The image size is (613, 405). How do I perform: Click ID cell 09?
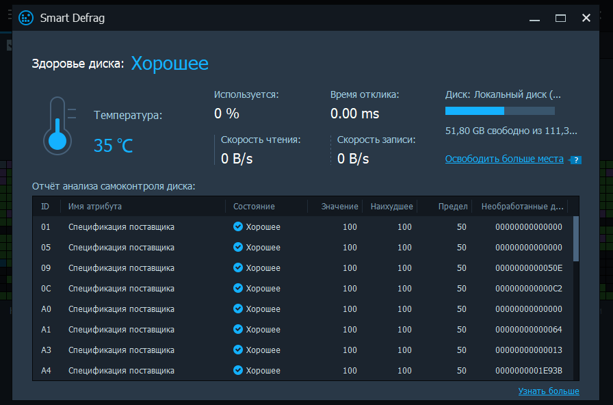(46, 267)
